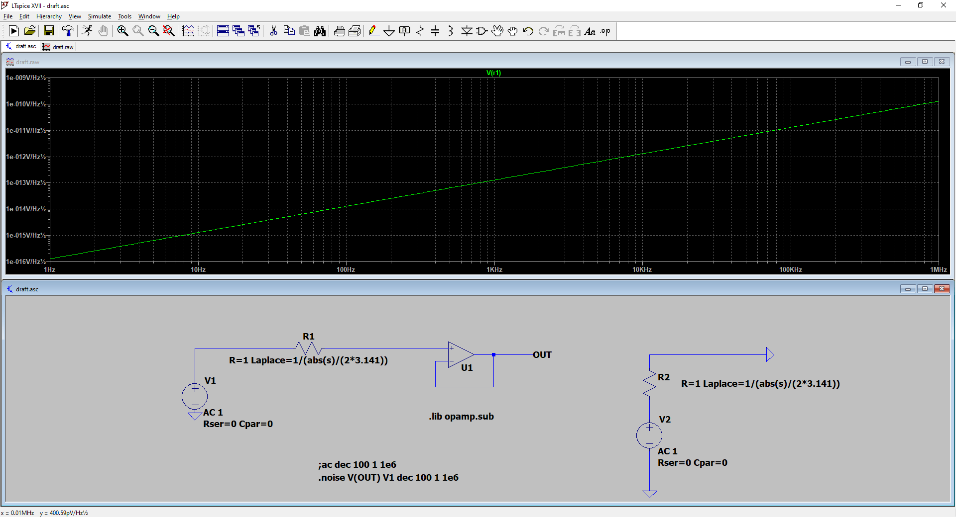The image size is (956, 517).
Task: Select the Move tool
Action: click(497, 31)
